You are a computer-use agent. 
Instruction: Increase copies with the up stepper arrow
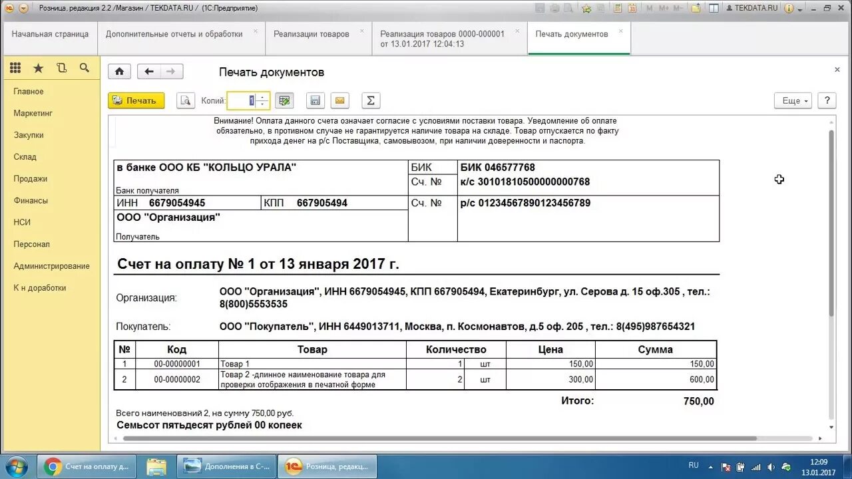[263, 97]
